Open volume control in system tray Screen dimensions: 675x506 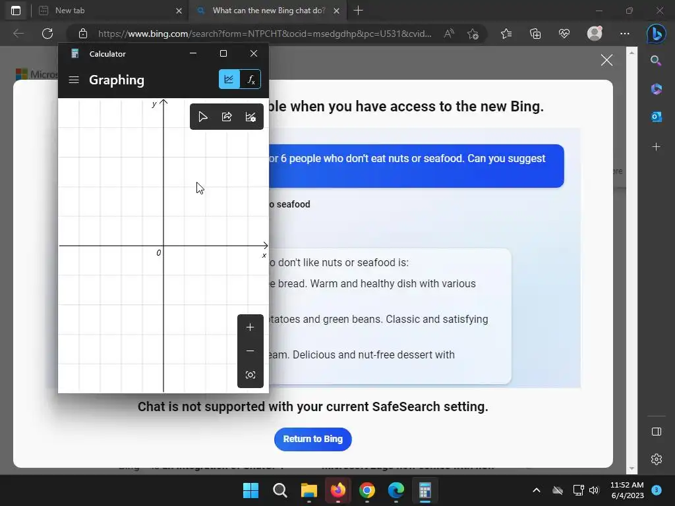[594, 490]
